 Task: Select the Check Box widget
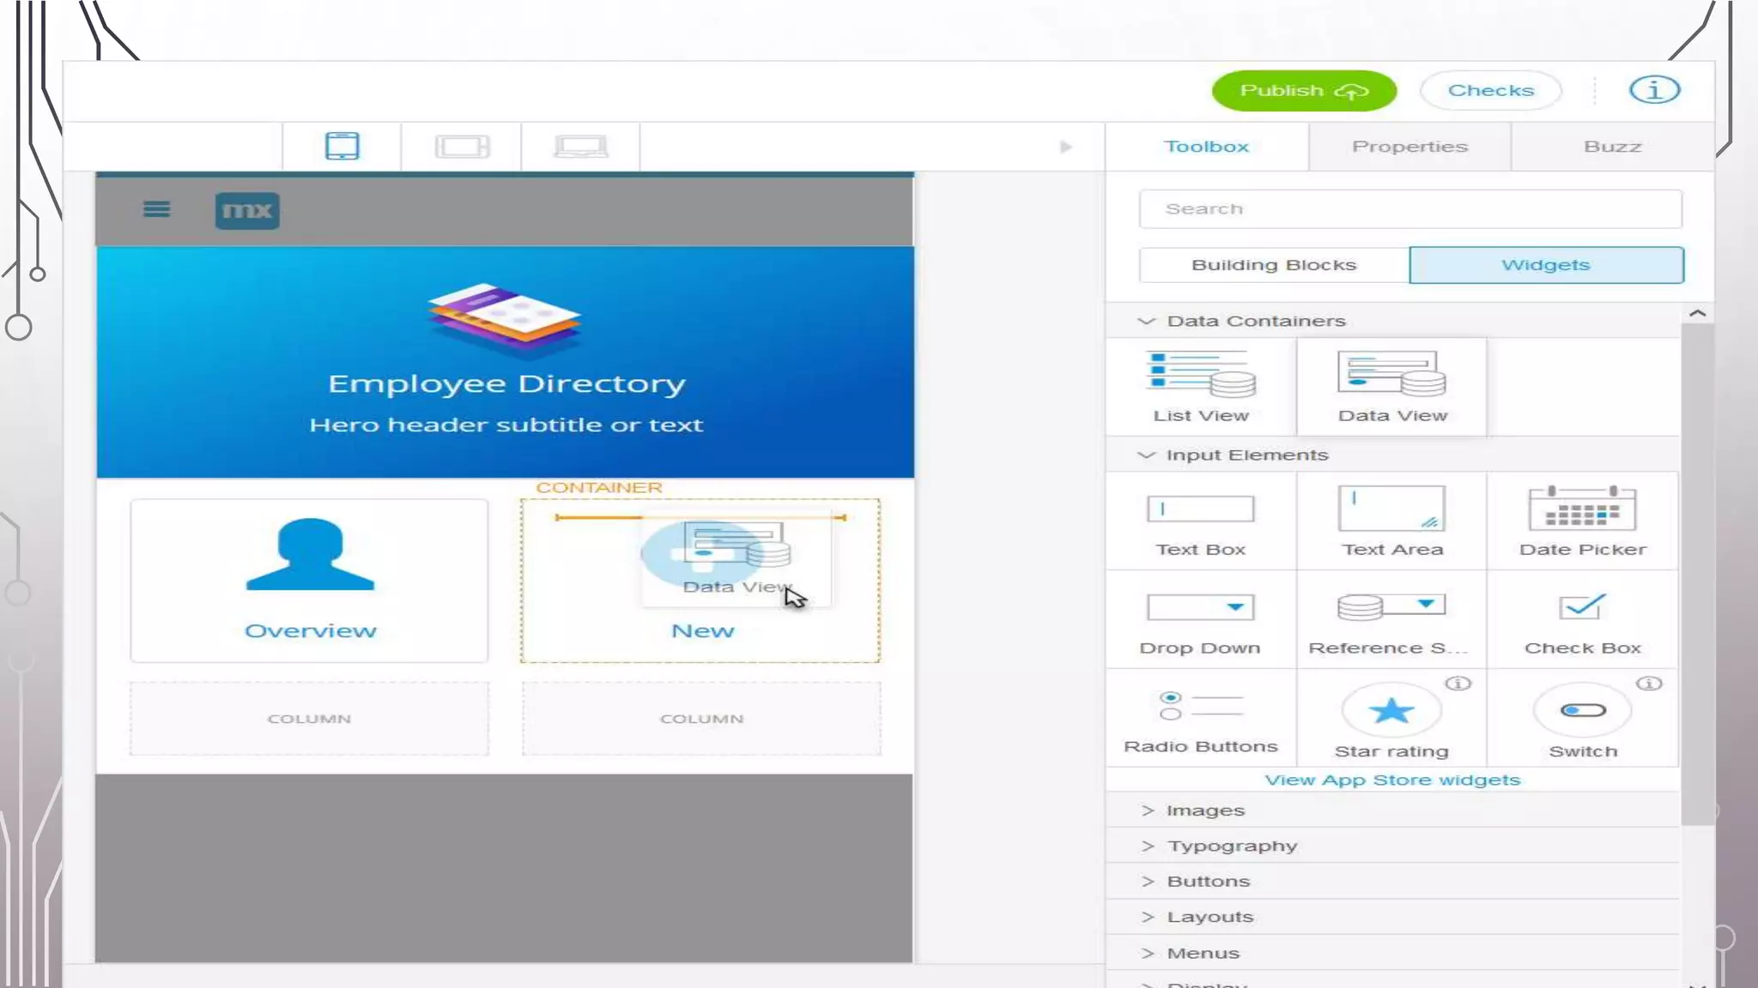pos(1582,619)
